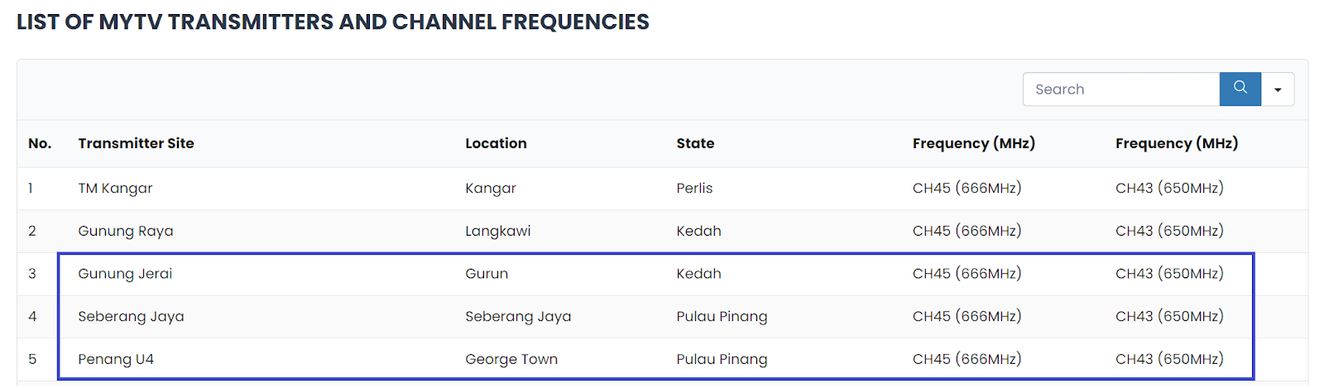Click the Location column header
Image resolution: width=1324 pixels, height=388 pixels.
(496, 143)
